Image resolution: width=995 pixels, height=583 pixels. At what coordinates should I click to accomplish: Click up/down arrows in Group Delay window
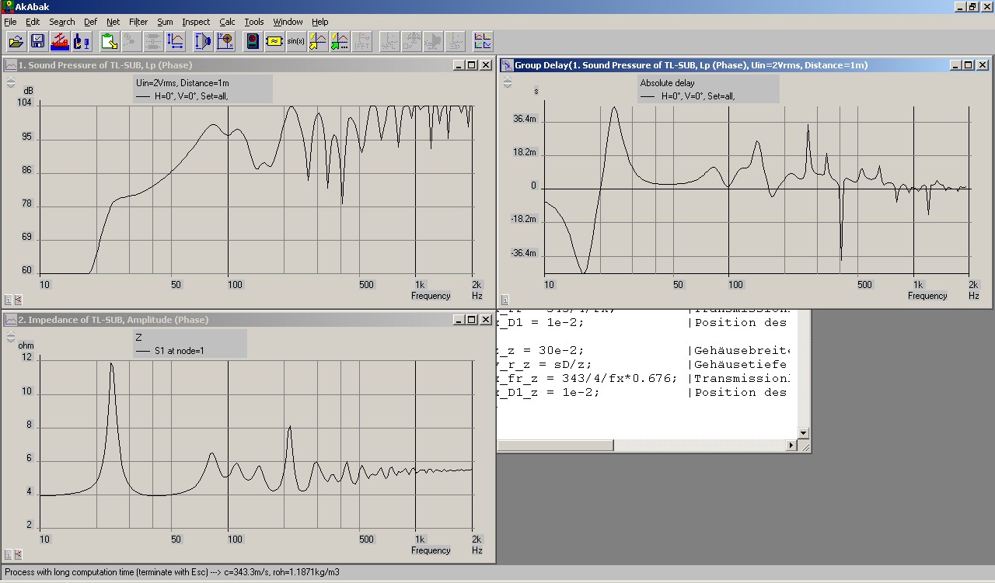tap(508, 82)
